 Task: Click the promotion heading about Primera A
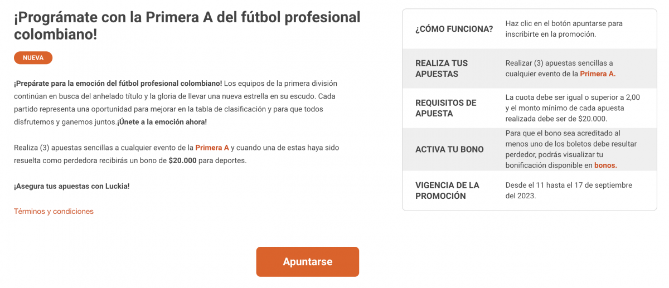[x=187, y=26]
